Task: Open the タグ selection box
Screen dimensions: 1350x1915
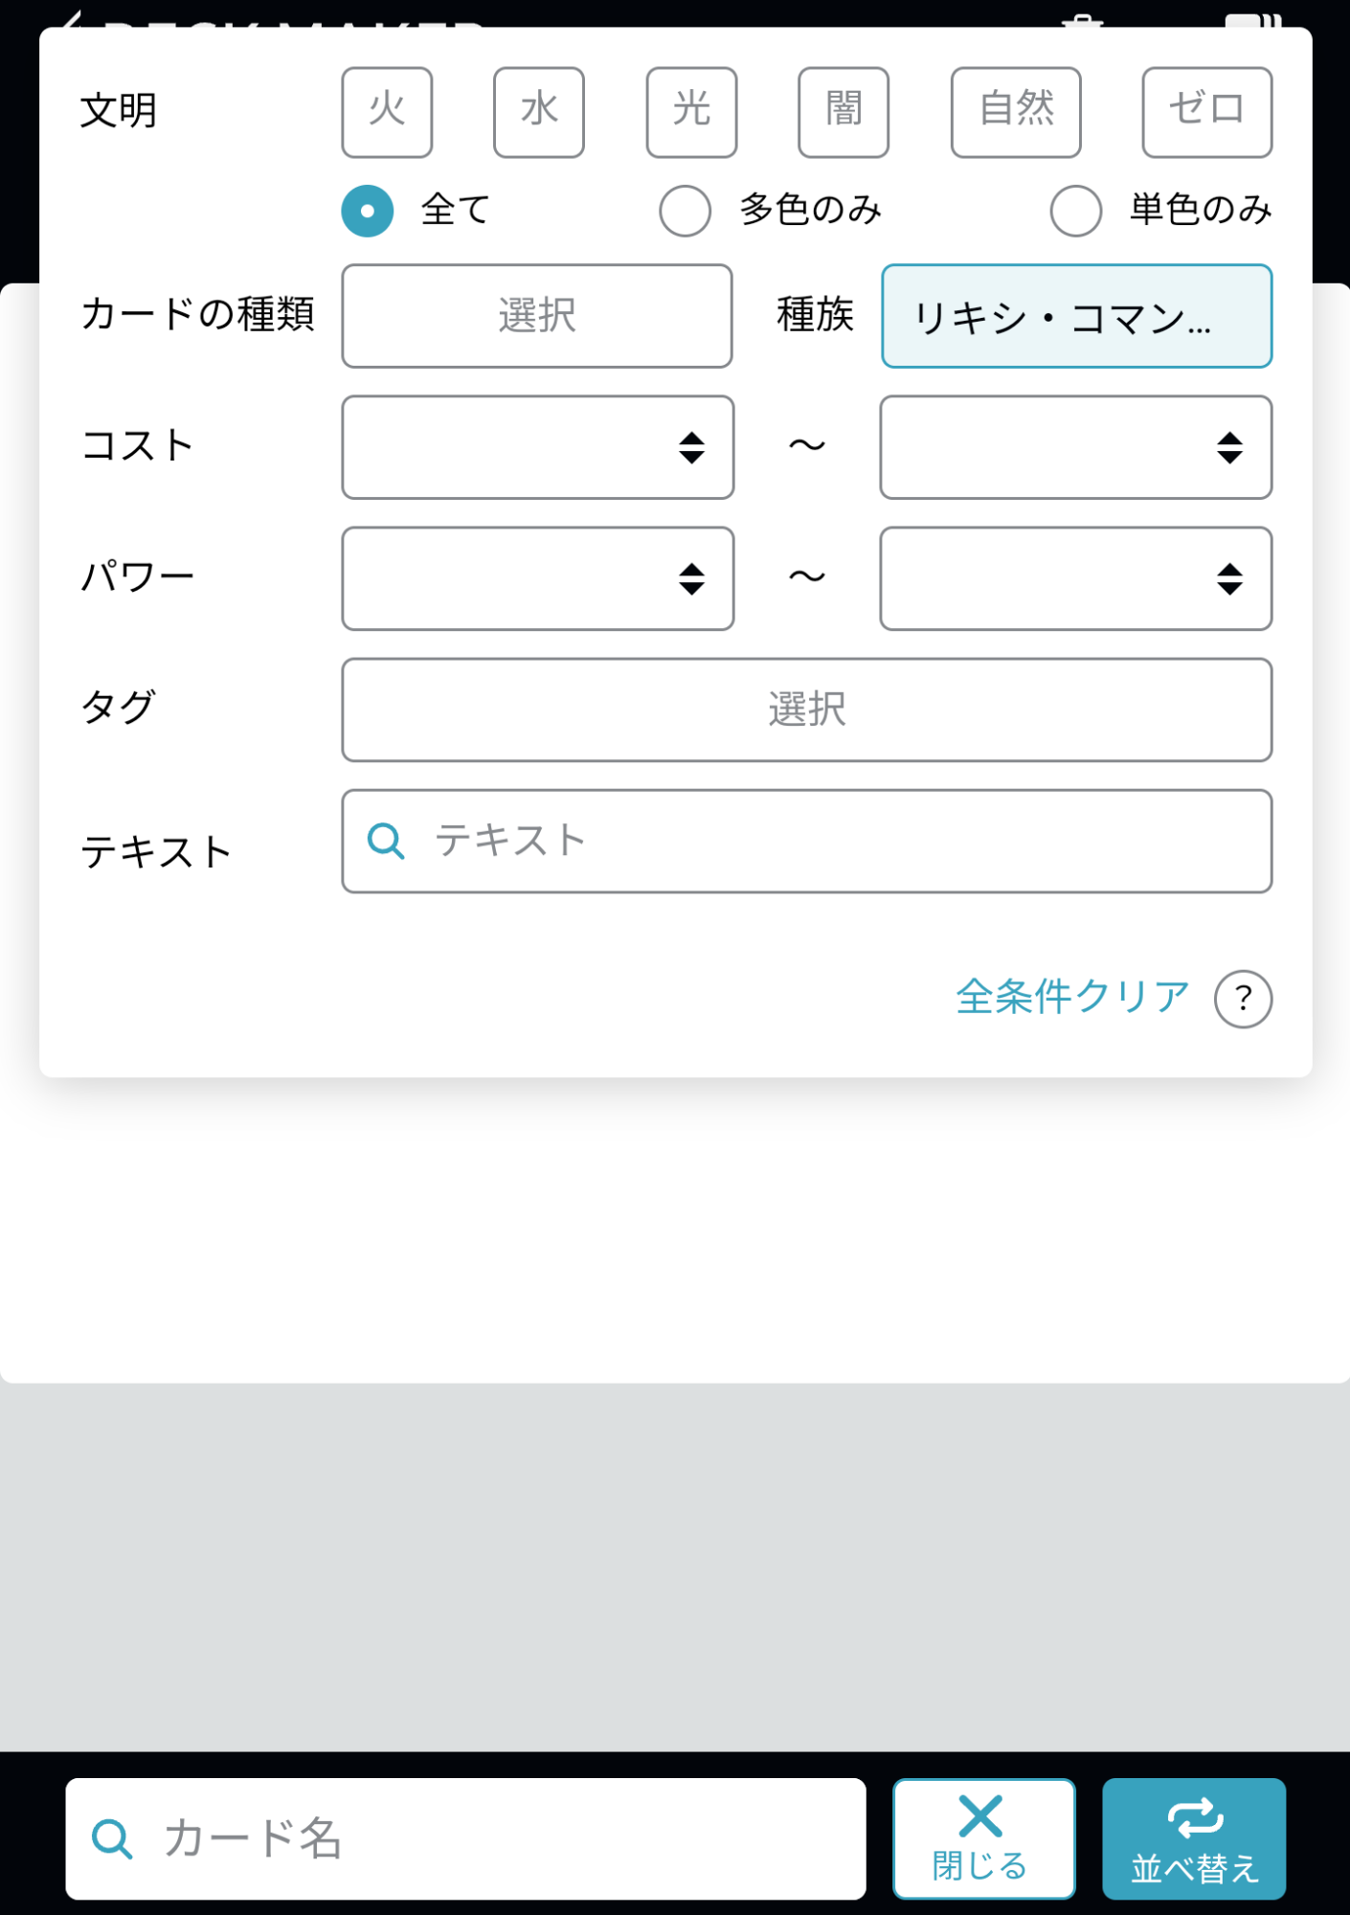Action: 806,710
